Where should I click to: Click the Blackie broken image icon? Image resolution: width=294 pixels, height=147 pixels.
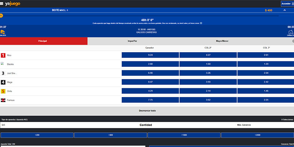pos(3,64)
